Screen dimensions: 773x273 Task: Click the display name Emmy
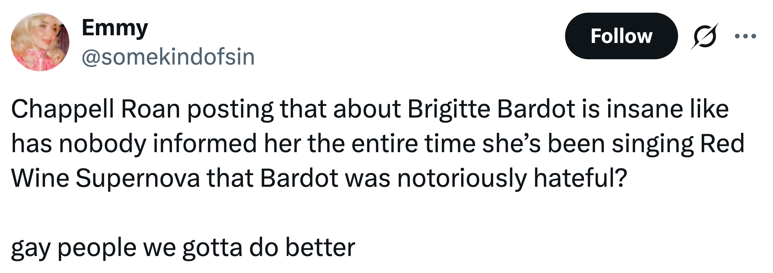pos(115,28)
